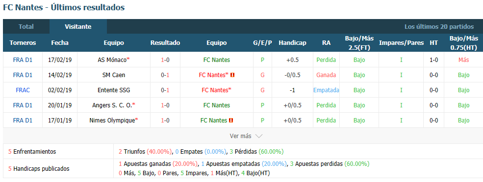Click Nimes Olympique team name
Screen dimensions: 483x182
[112, 121]
